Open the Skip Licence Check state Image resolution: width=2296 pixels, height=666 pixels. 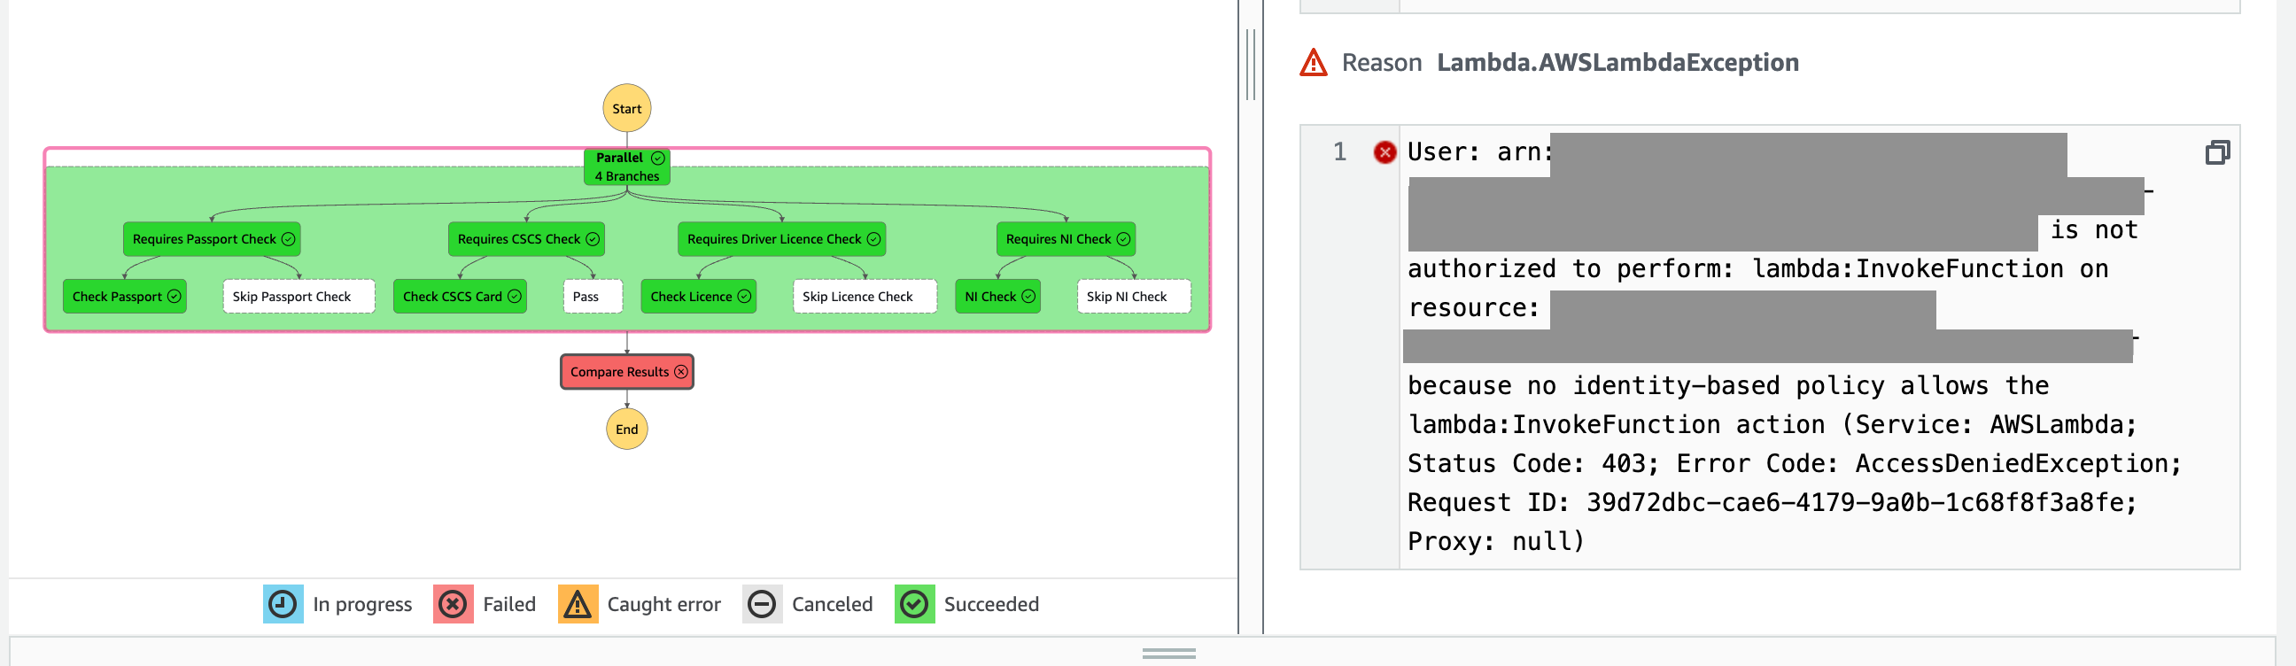point(865,296)
